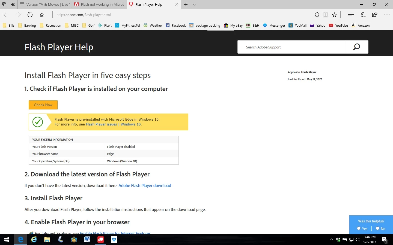Add page to favorites star
393x245 pixels.
[x=334, y=15]
